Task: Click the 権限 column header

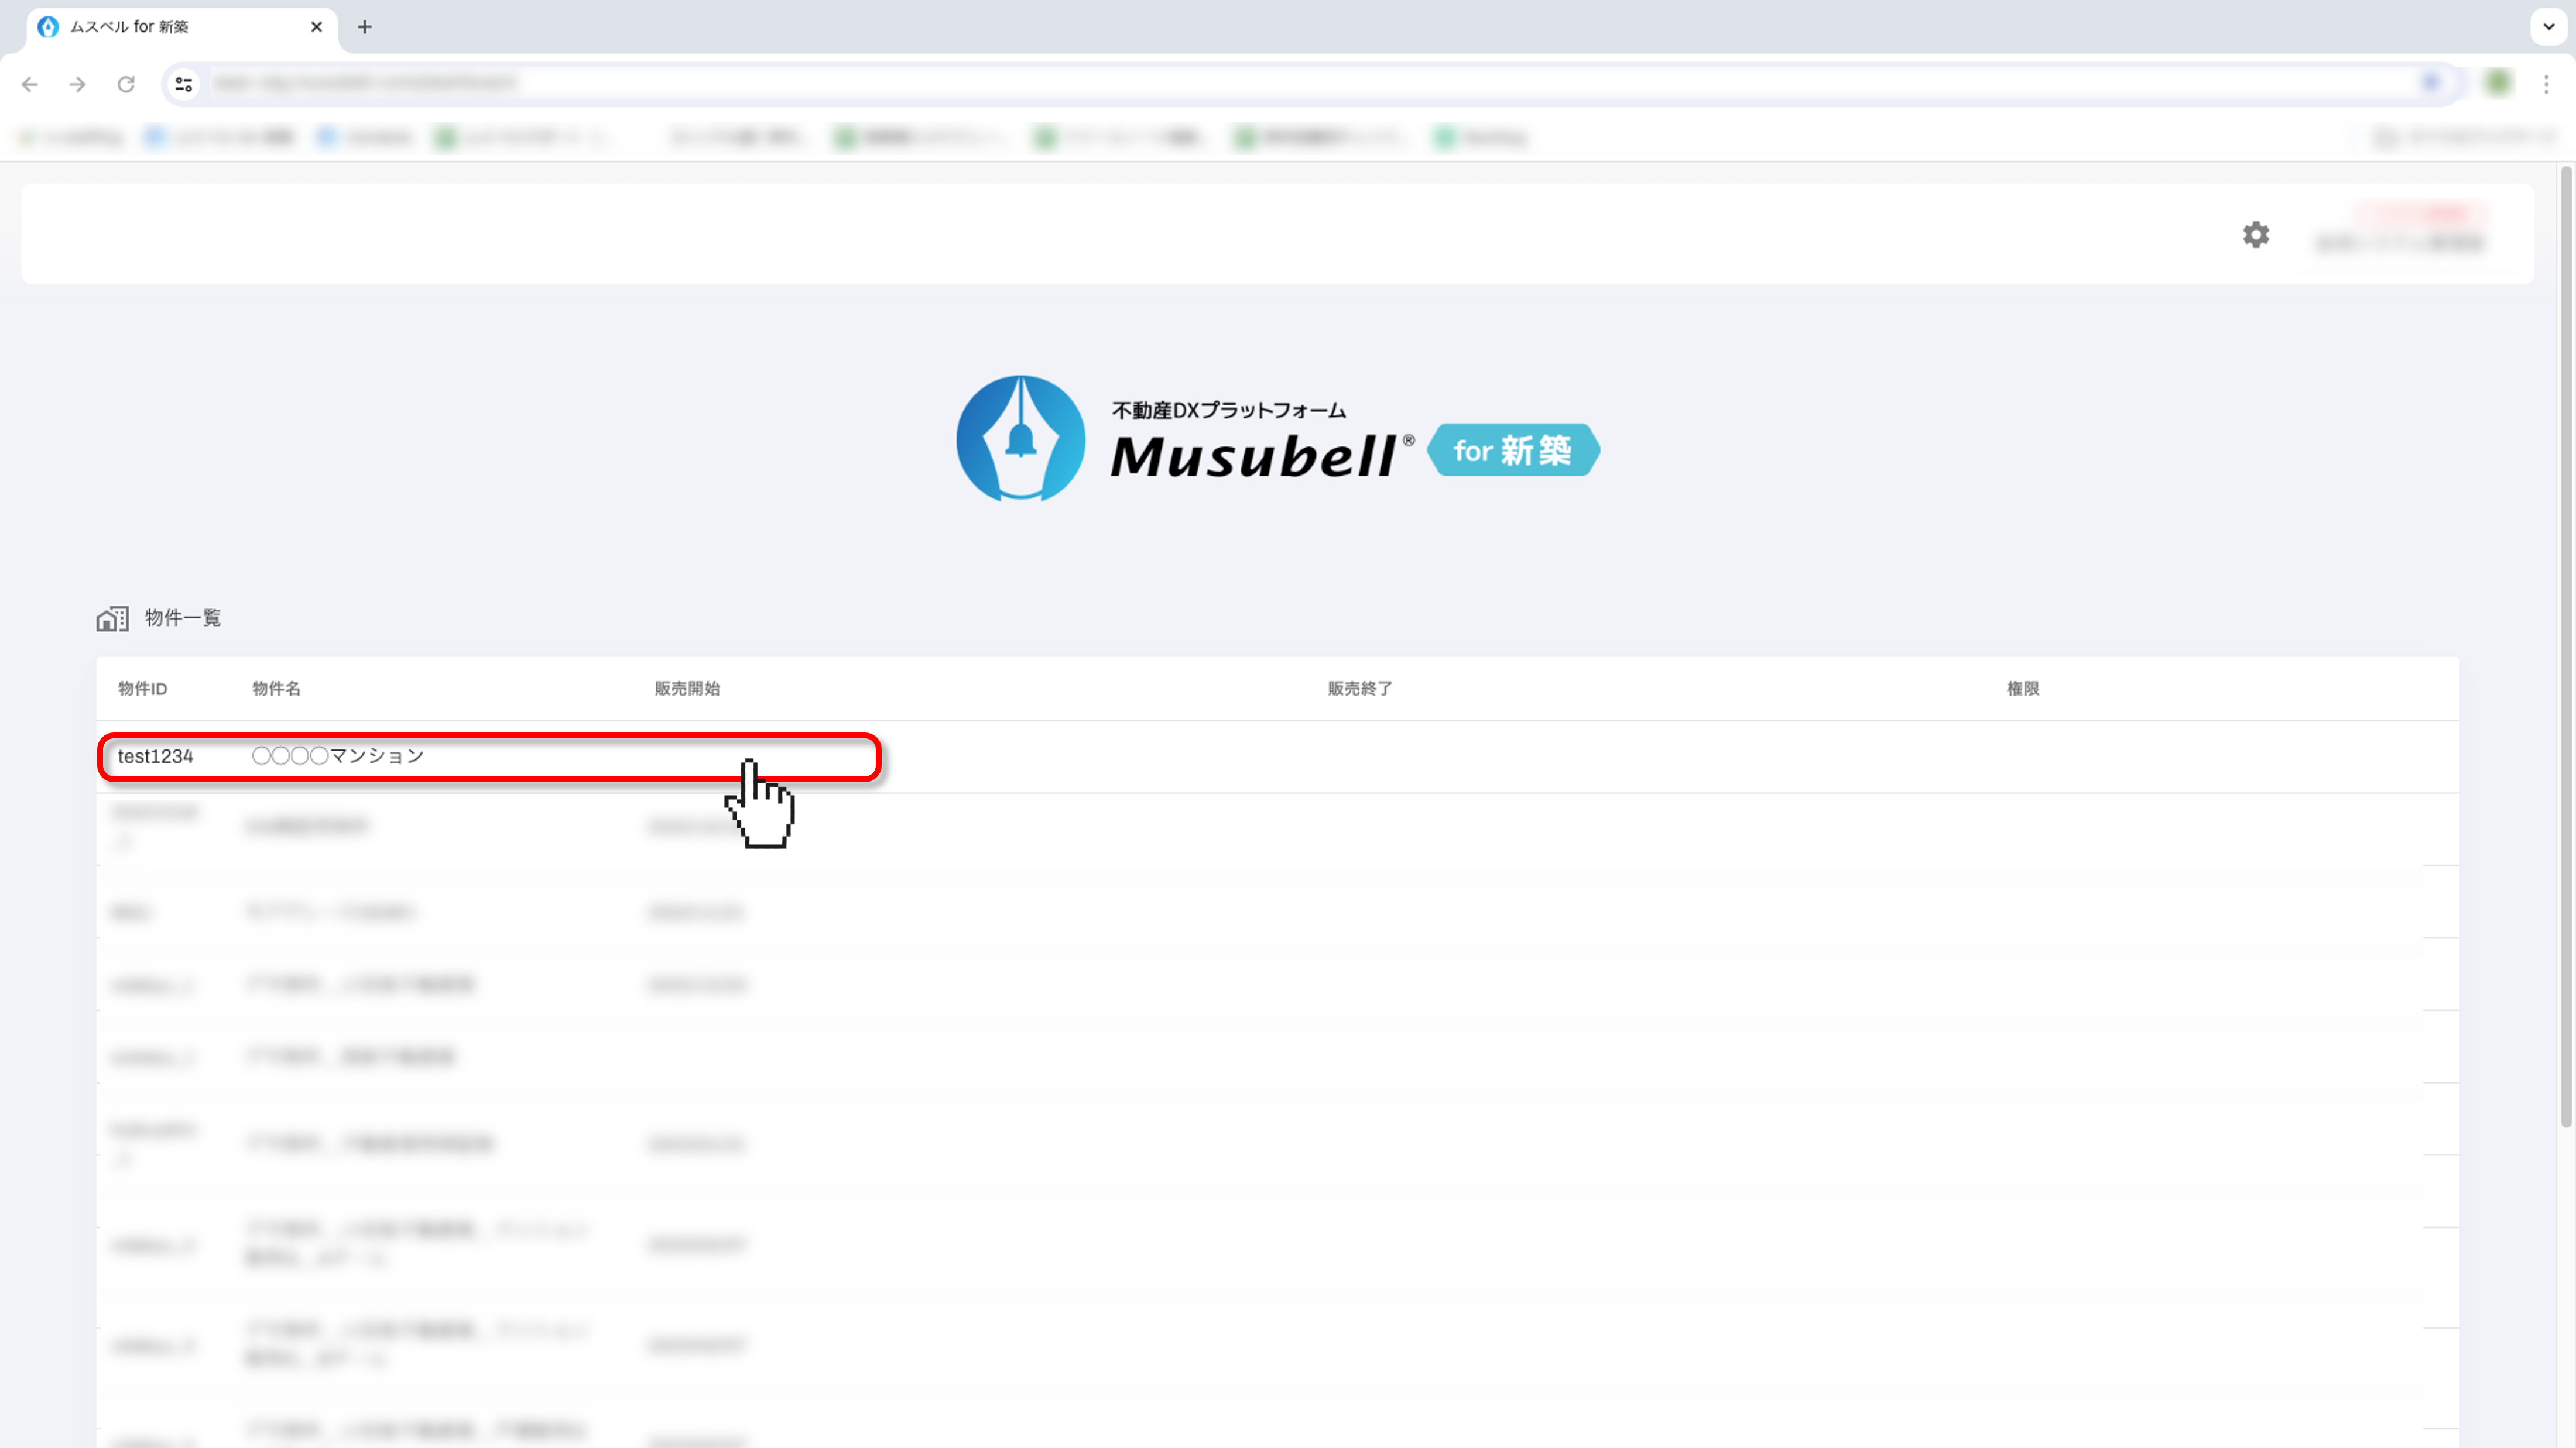Action: pyautogui.click(x=2022, y=689)
